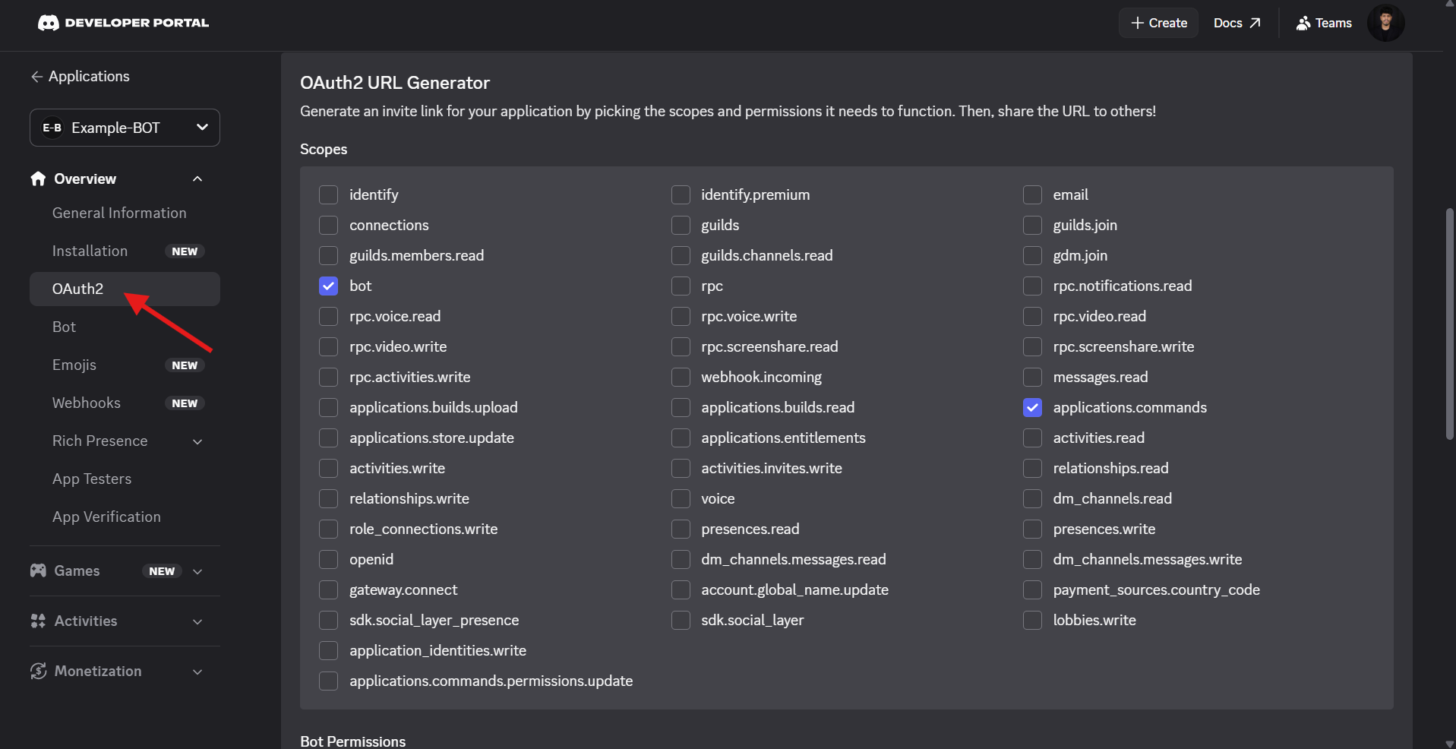Click the scrollbar down arrow
Viewport: 1456px width, 749px height.
coord(1450,744)
